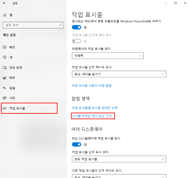Click the 작업 표시줄 사용자 지정 방법 link
The height and width of the screenshot is (178, 189).
[92, 86]
